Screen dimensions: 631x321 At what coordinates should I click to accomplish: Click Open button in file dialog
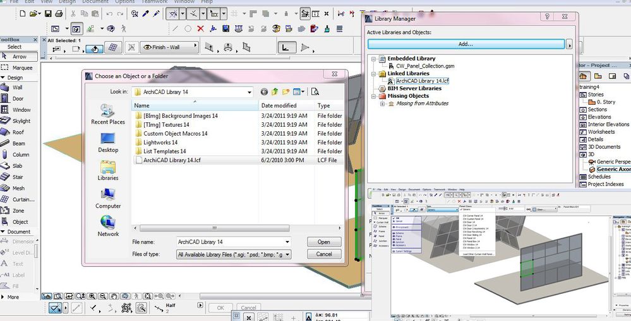[323, 242]
